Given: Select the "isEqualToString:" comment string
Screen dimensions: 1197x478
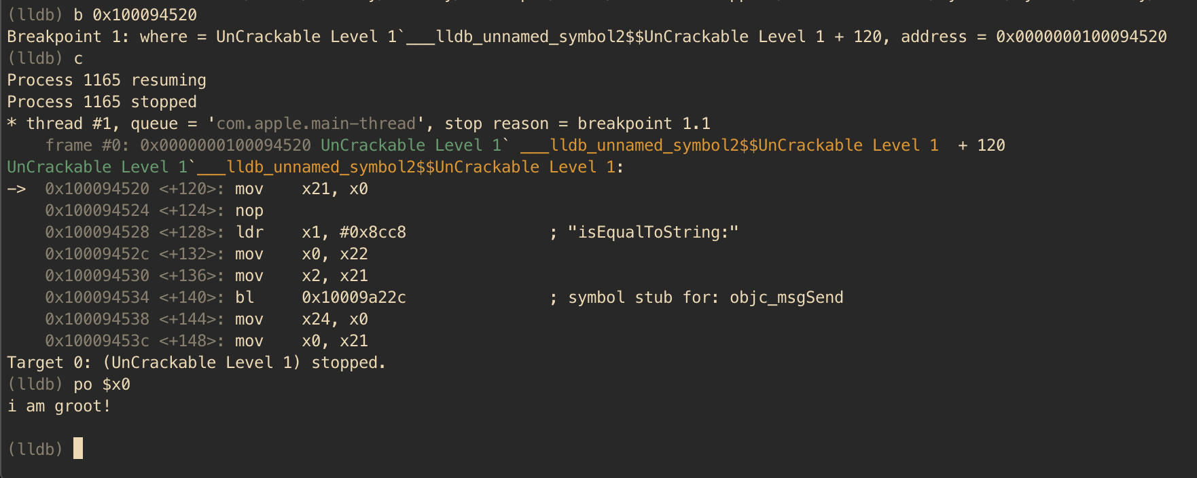Looking at the screenshot, I should (653, 232).
